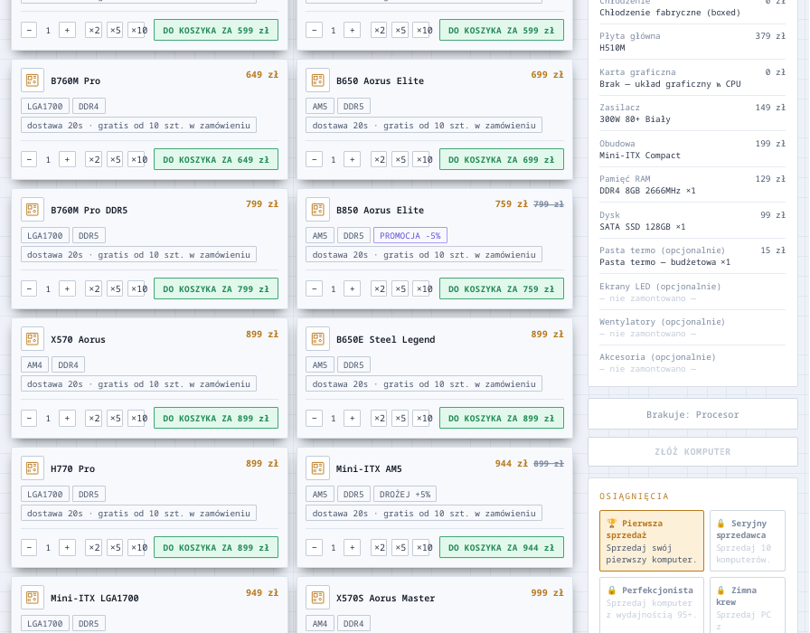
Task: Select the Wentylatory optional row
Action: 692,327
